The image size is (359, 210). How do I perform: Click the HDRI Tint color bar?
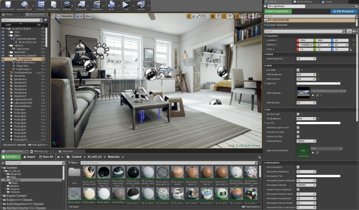(x=318, y=83)
